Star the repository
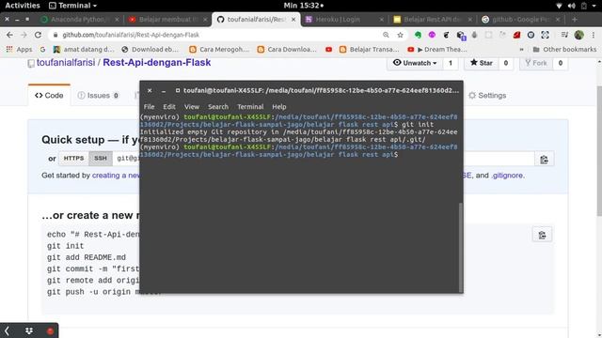The image size is (602, 338). (482, 63)
